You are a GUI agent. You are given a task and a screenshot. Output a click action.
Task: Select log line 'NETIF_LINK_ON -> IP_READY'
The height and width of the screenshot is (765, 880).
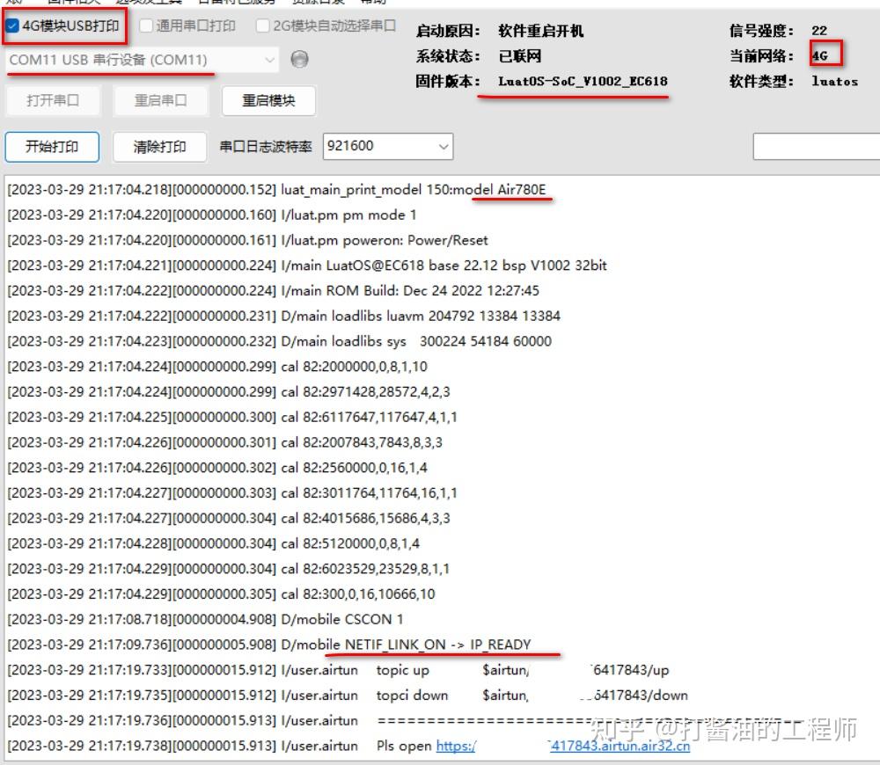[x=268, y=645]
